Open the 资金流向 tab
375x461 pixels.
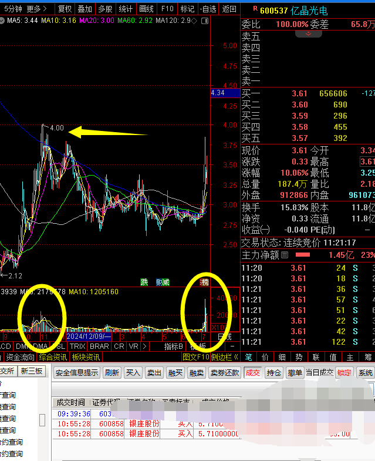[x=21, y=357]
